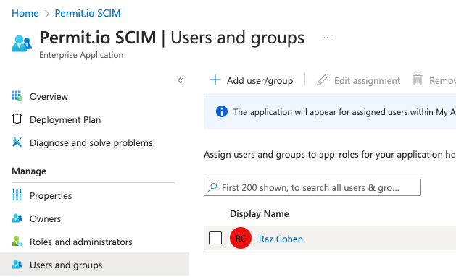Click the users and groups search field
The image size is (456, 277).
tap(312, 187)
